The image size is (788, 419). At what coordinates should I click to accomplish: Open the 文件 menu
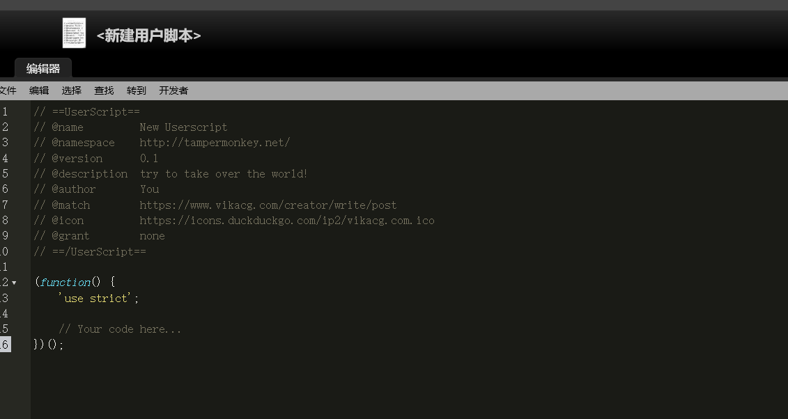[x=7, y=90]
